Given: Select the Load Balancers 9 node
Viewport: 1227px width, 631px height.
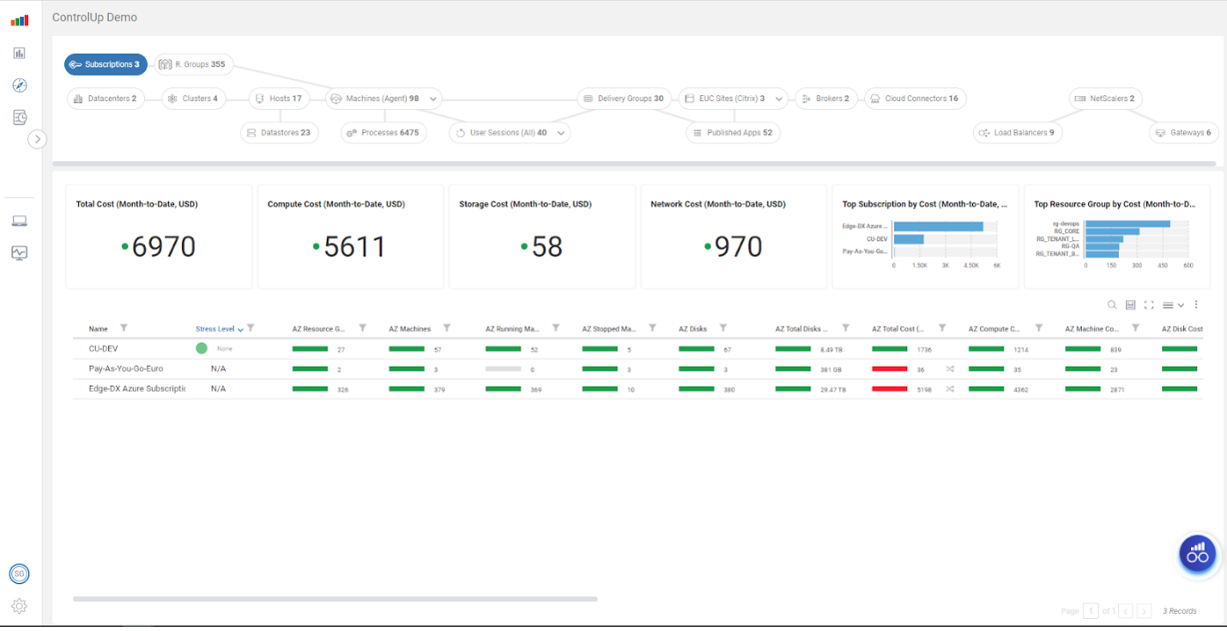Looking at the screenshot, I should point(1018,133).
